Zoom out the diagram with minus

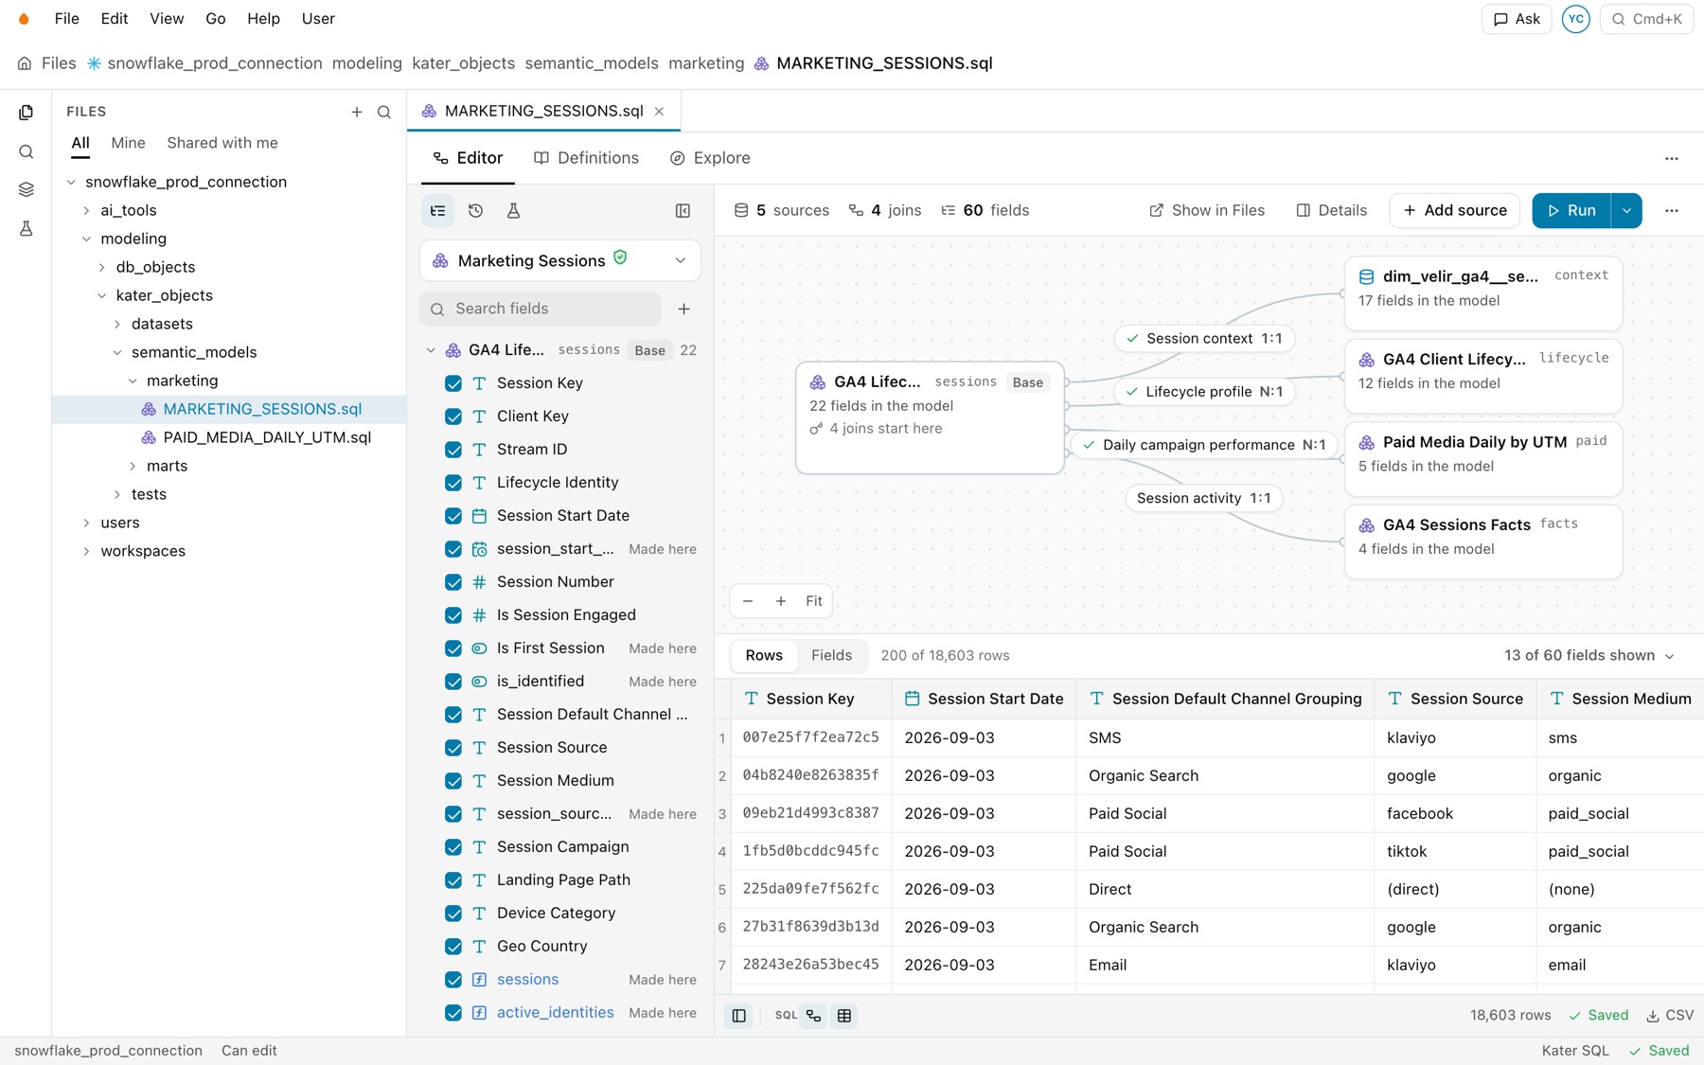click(748, 601)
